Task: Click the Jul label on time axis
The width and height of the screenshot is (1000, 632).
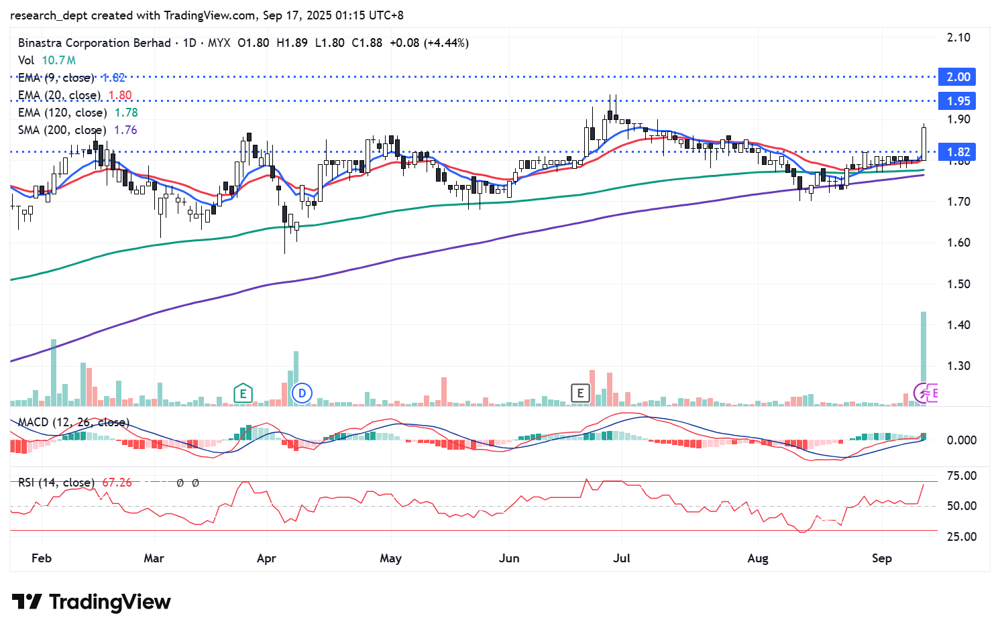Action: [622, 558]
